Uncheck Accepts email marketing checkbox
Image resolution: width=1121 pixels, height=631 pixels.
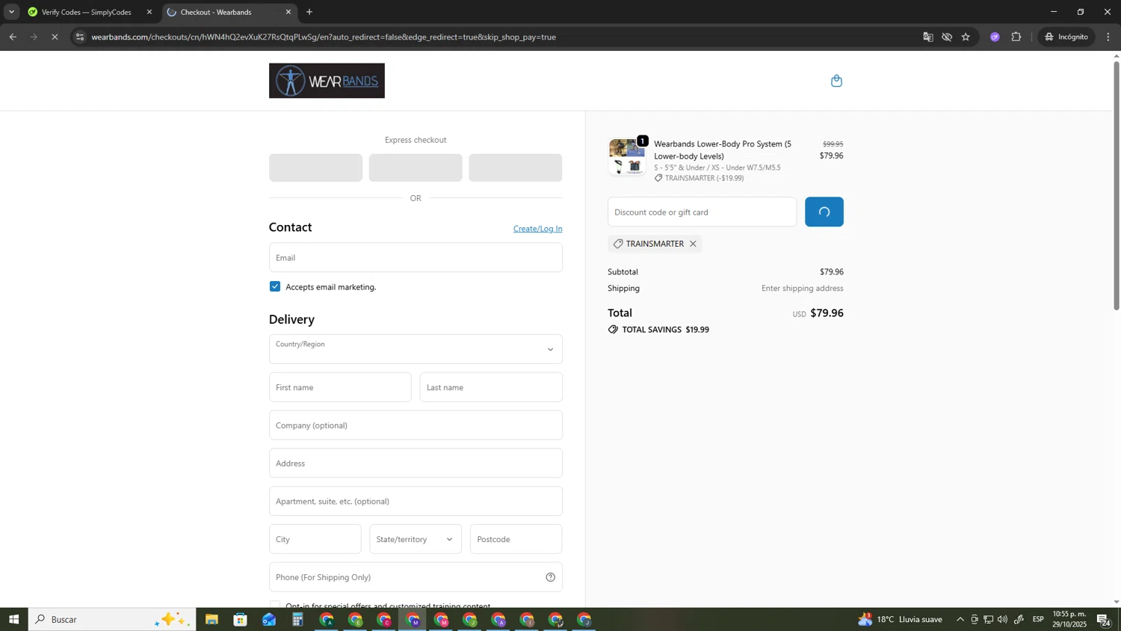coord(275,286)
